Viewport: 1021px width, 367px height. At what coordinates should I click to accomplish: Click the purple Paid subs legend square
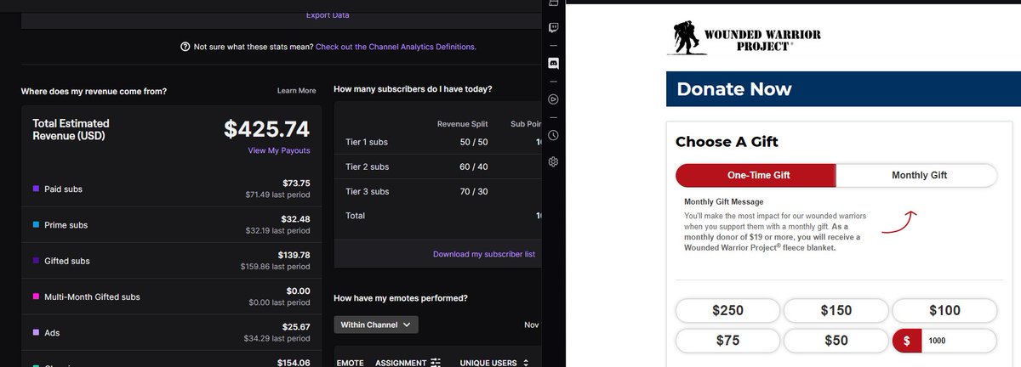pyautogui.click(x=36, y=189)
